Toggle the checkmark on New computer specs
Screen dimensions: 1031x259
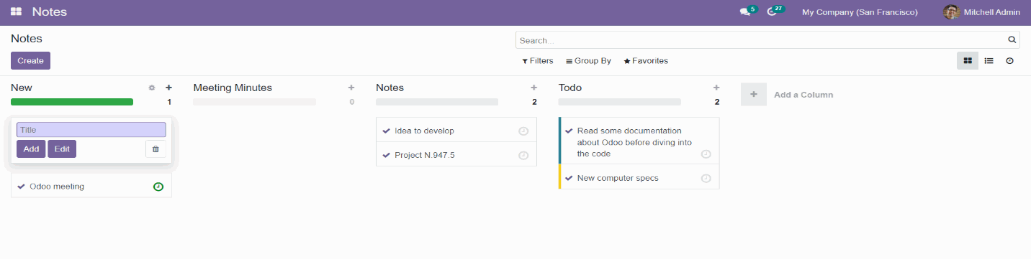pyautogui.click(x=569, y=178)
